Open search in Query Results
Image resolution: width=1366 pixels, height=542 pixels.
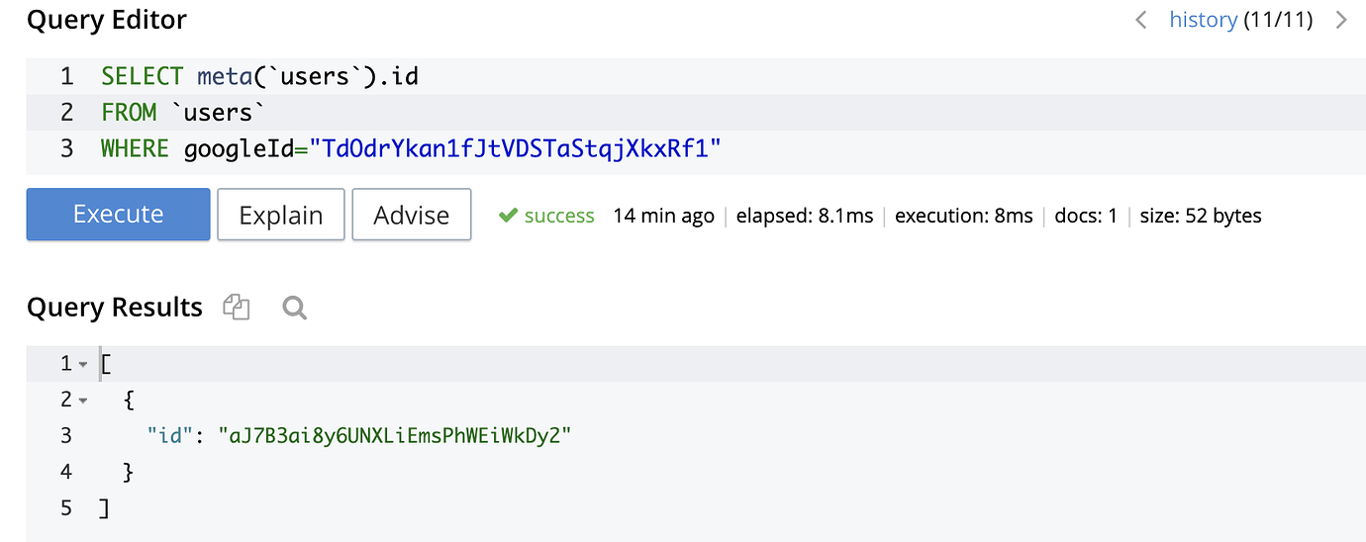pos(294,308)
